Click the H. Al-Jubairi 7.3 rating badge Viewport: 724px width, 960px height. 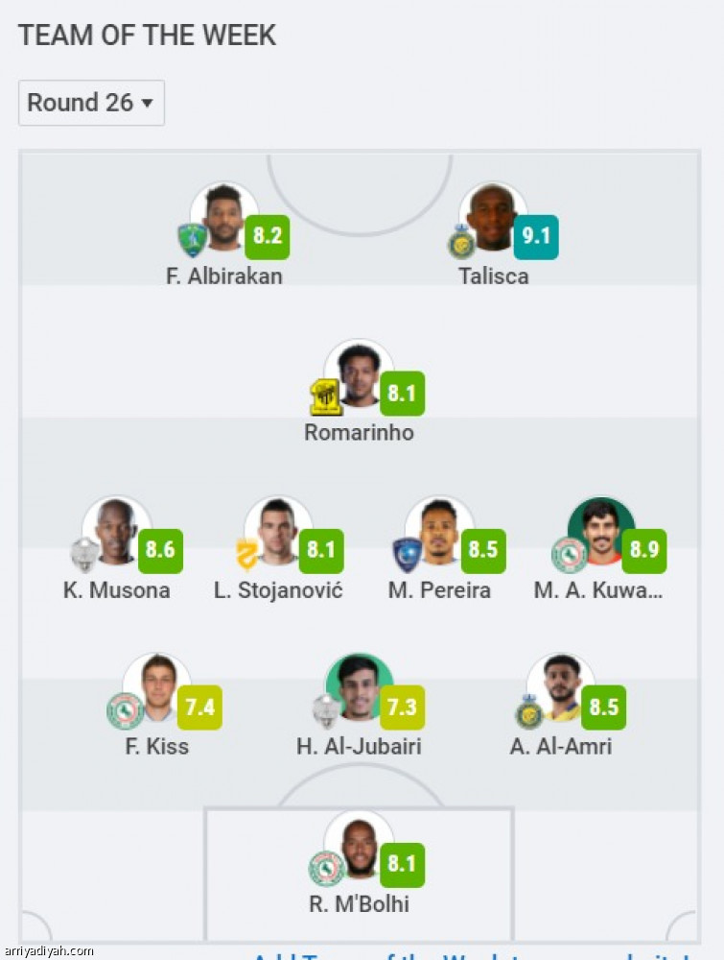(402, 708)
